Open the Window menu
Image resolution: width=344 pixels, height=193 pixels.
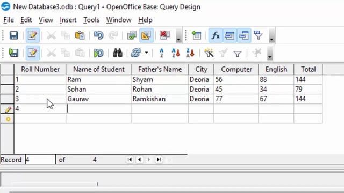tap(119, 20)
